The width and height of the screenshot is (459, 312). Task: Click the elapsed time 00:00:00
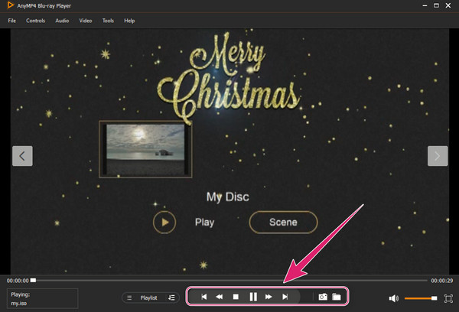click(x=18, y=281)
